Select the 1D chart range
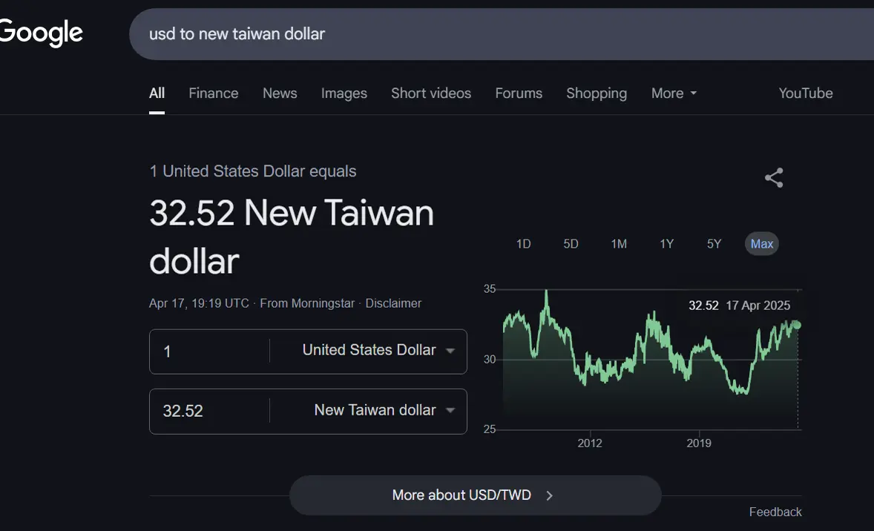The image size is (874, 531). coord(523,244)
